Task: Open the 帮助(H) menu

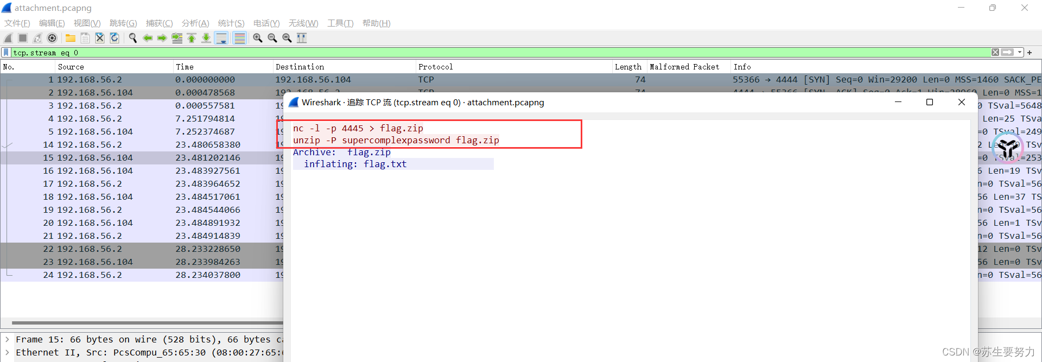Action: 377,23
